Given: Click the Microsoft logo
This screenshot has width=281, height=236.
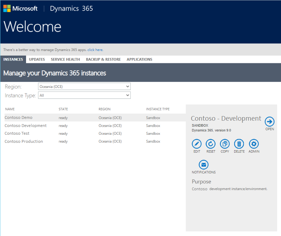Looking at the screenshot, I should tap(20, 8).
